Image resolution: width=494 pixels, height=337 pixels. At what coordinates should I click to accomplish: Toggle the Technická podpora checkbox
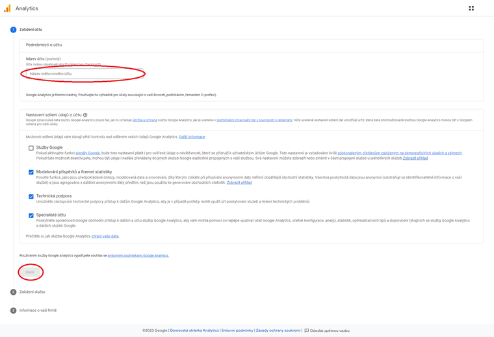[x=31, y=196]
